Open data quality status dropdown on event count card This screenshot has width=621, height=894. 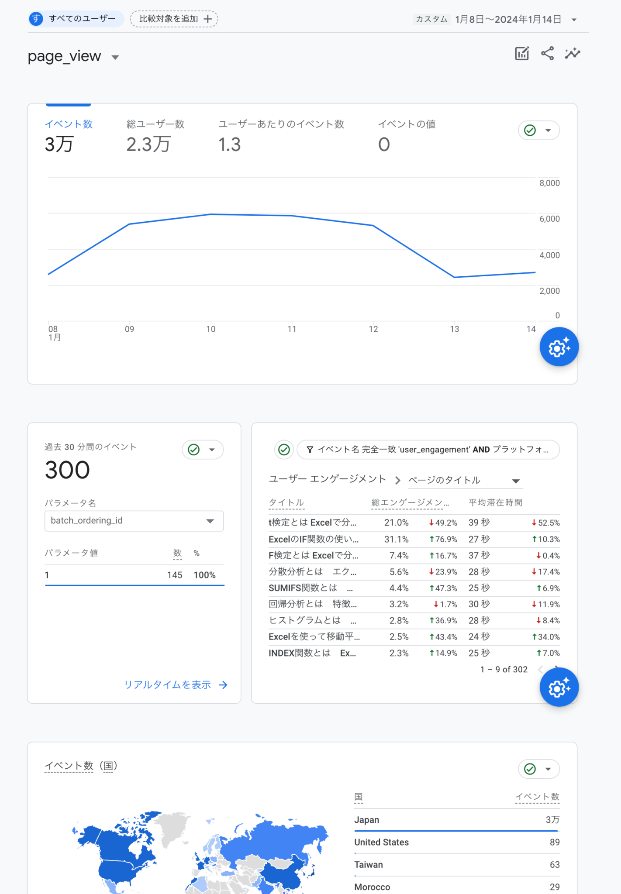[x=539, y=131]
